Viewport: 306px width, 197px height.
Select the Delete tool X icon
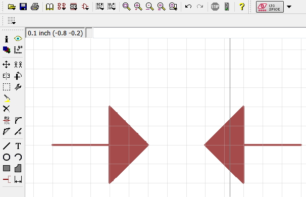pos(6,109)
